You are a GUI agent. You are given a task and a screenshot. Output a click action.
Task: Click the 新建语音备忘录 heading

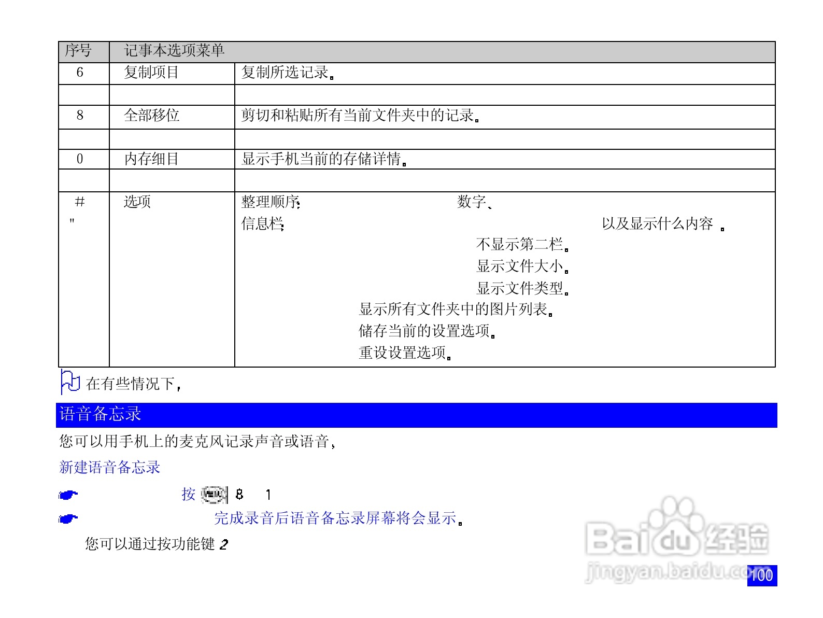point(109,467)
